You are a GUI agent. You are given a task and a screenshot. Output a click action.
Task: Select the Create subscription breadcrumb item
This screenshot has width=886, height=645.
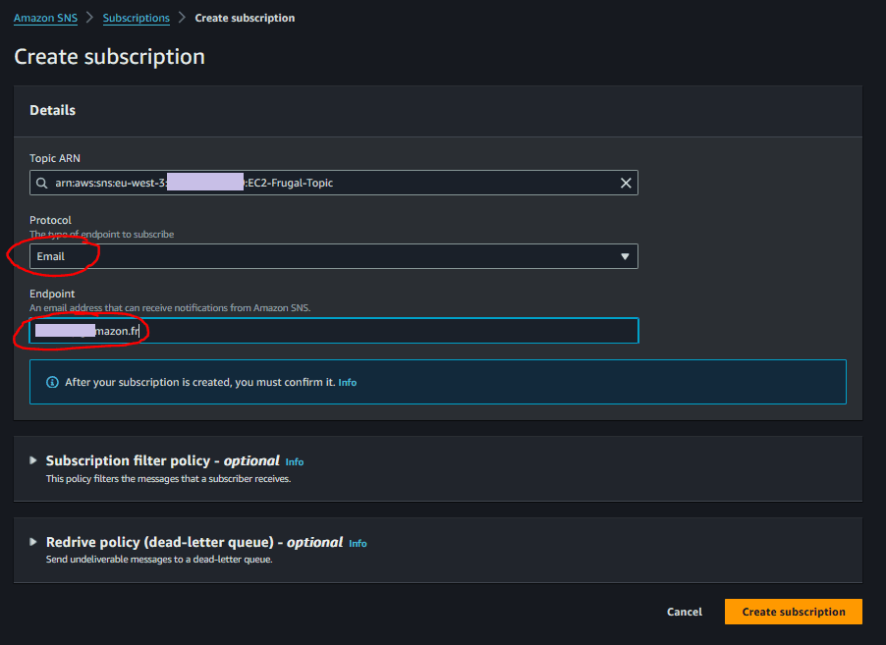245,17
